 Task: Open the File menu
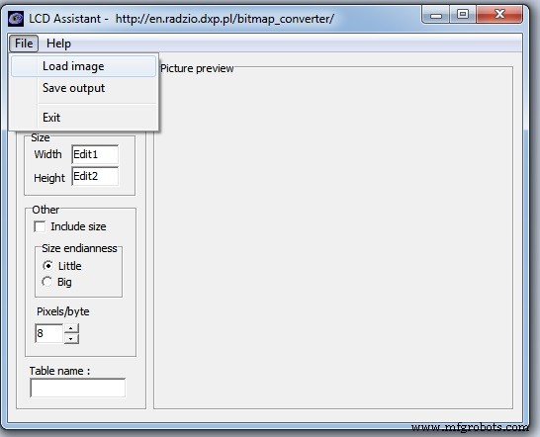pyautogui.click(x=24, y=44)
